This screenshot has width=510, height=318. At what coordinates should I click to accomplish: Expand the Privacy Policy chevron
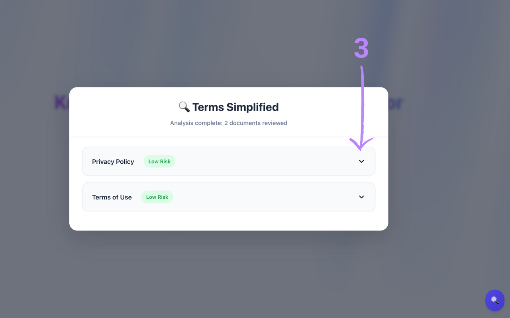[361, 161]
